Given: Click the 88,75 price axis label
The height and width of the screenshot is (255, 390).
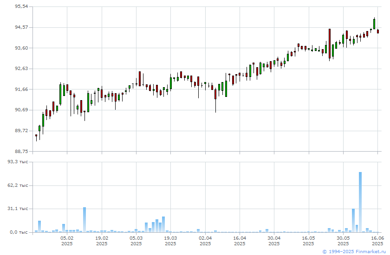Looking at the screenshot, I should (22, 151).
